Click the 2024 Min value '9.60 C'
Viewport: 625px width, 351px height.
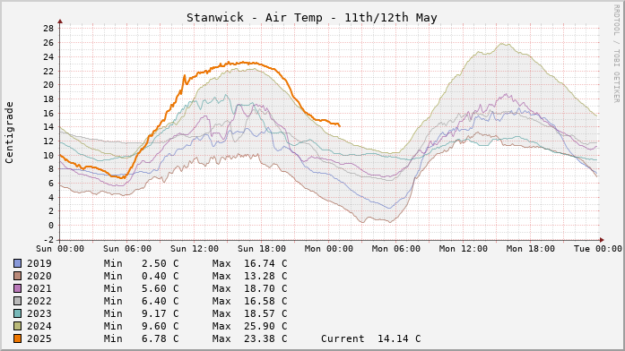161,326
